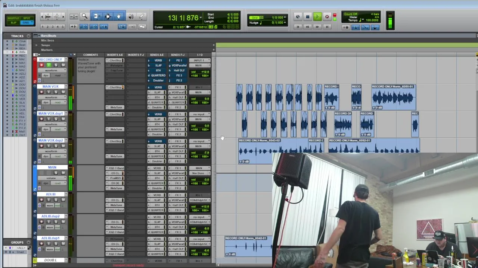Click the Record button in transport

327,17
